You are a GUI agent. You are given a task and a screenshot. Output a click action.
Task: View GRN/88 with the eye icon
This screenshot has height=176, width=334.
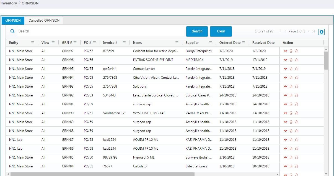286,131
